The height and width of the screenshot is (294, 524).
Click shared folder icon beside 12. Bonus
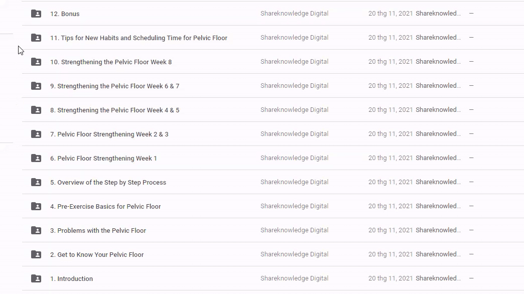(36, 14)
